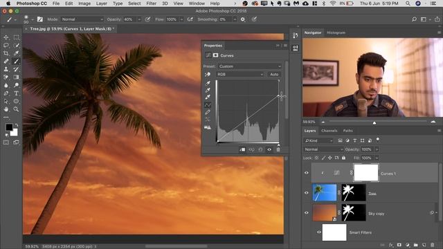The width and height of the screenshot is (443, 249).
Task: Choose draw-to-modify curve pencil mode
Action: click(208, 112)
